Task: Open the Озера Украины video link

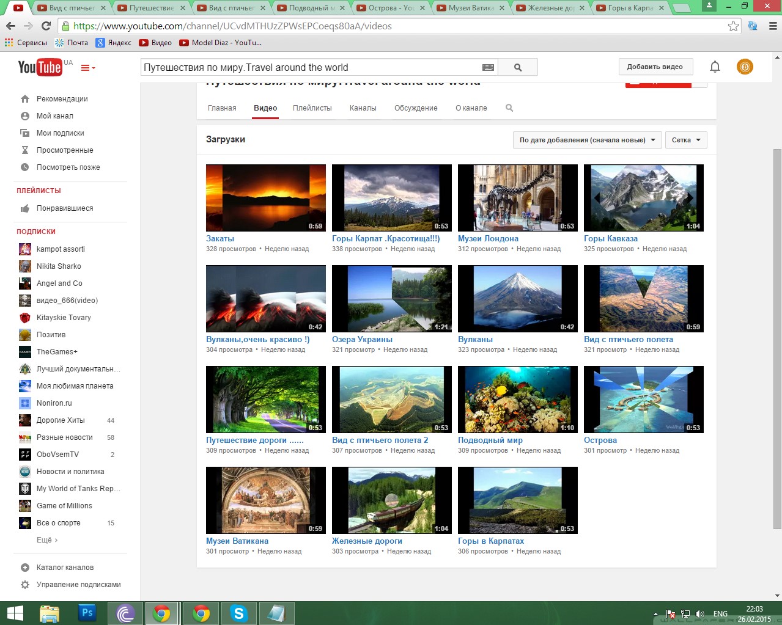Action: (362, 339)
